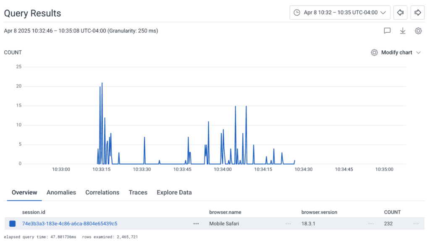
Task: Open the ellipsis menu after 18.3.1 version
Action: (x=371, y=224)
